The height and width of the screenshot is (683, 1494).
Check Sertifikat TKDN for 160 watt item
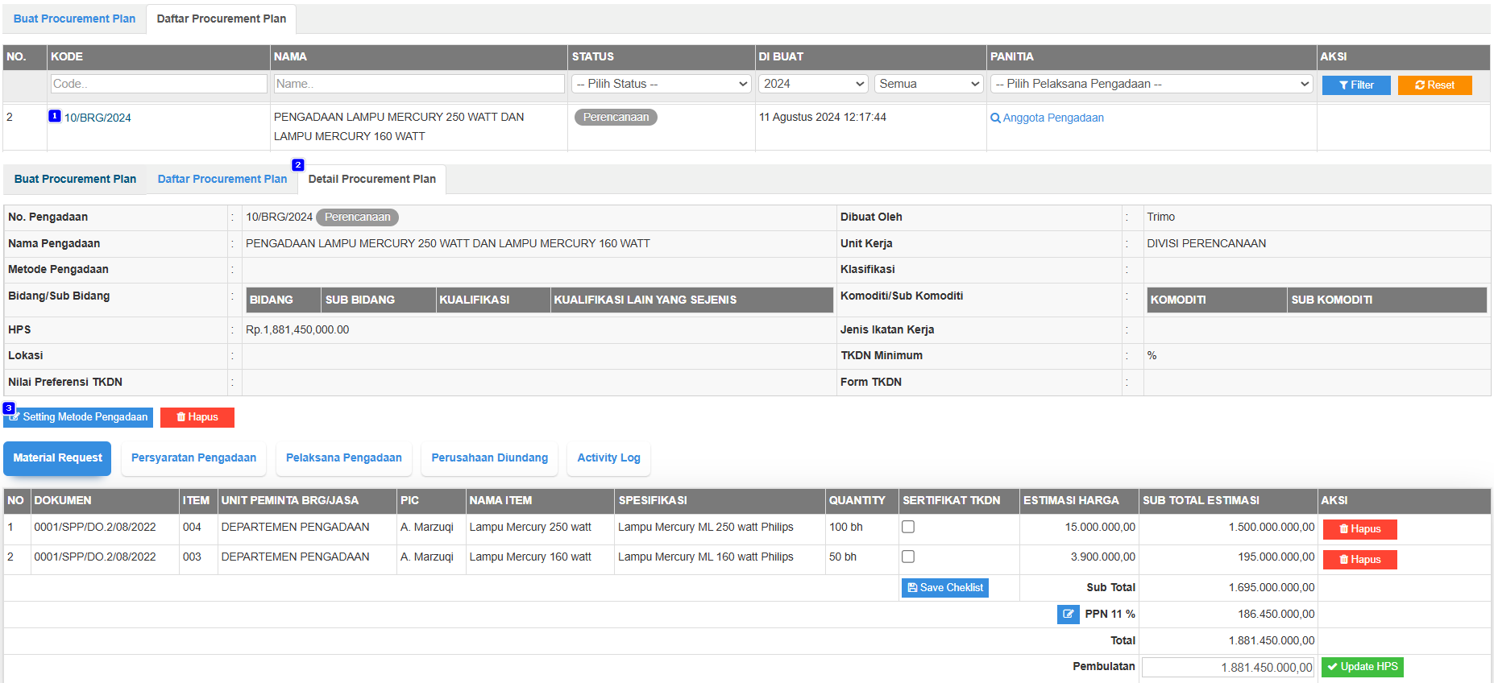908,557
